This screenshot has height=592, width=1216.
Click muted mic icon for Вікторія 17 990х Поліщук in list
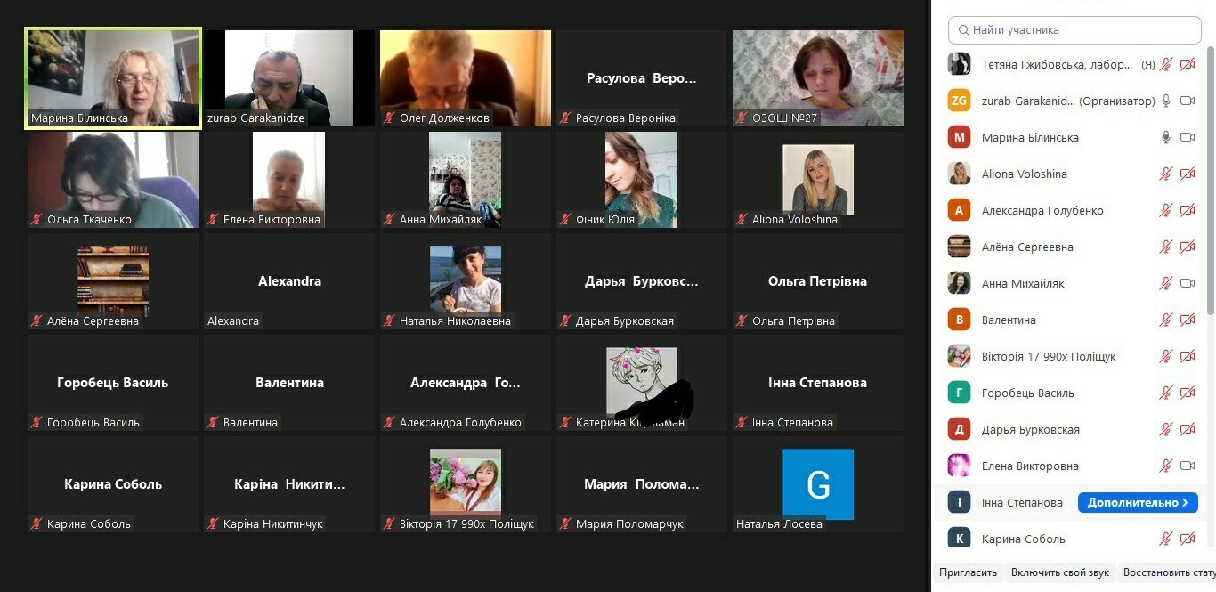(1166, 356)
